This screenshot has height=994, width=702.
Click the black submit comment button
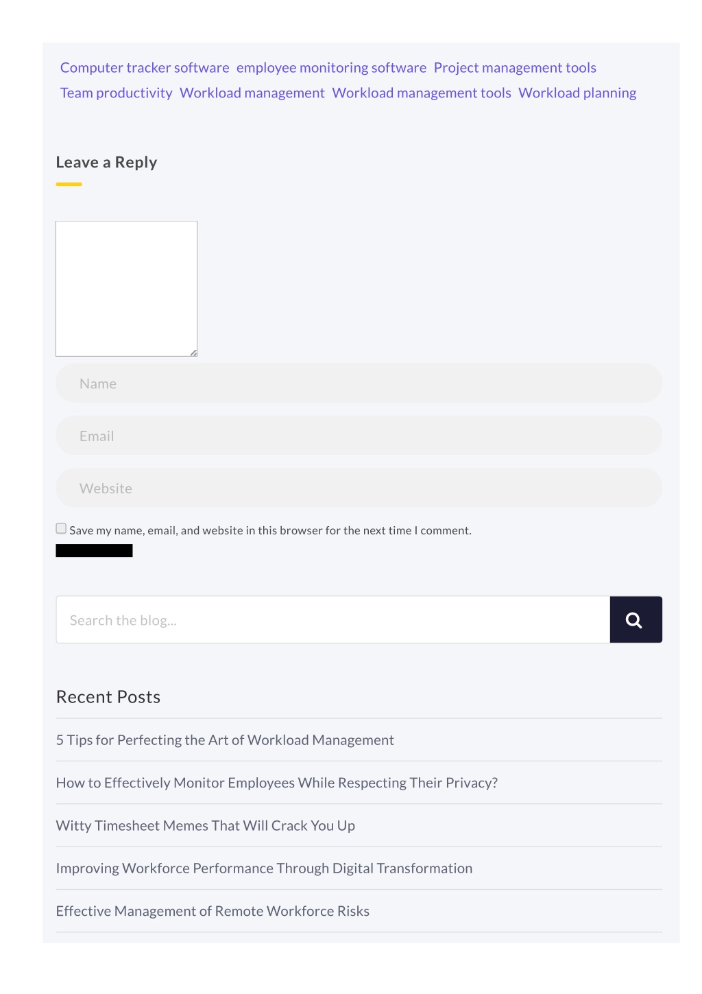point(94,551)
